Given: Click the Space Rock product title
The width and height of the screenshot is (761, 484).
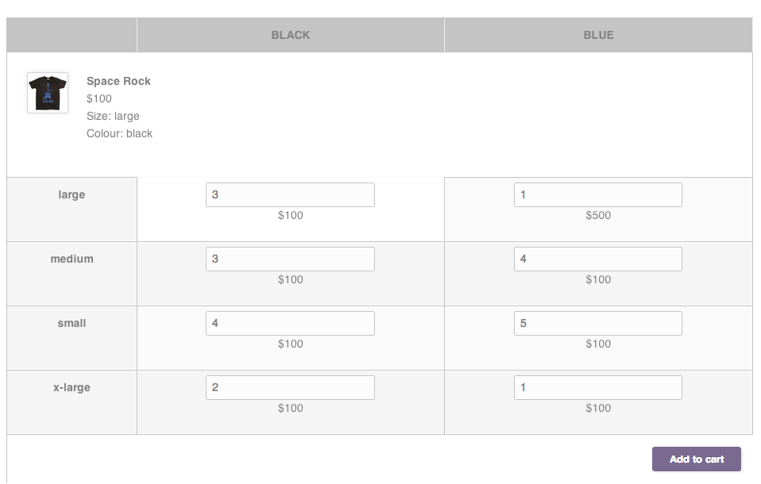Looking at the screenshot, I should click(118, 81).
